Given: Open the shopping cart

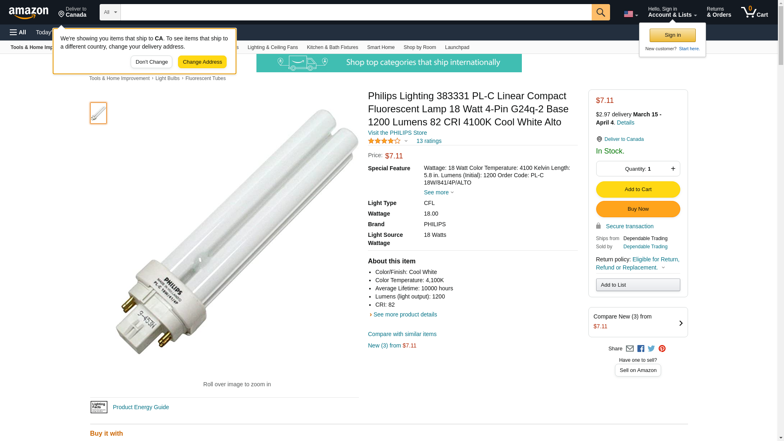Looking at the screenshot, I should (x=755, y=12).
